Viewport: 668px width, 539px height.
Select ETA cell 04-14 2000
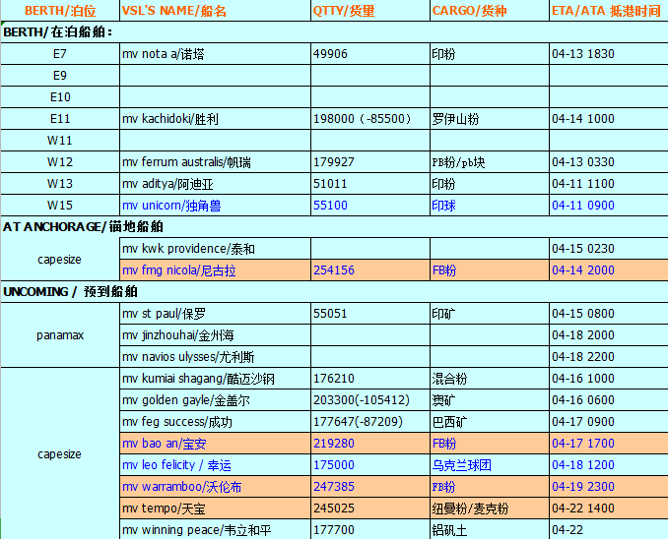click(x=609, y=270)
